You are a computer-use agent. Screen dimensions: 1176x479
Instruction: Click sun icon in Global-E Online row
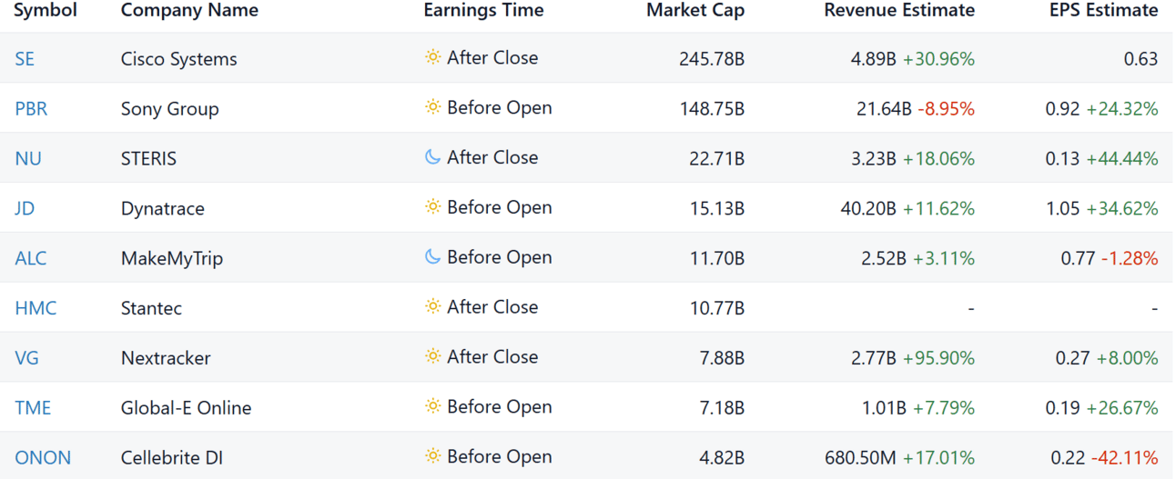(x=432, y=406)
